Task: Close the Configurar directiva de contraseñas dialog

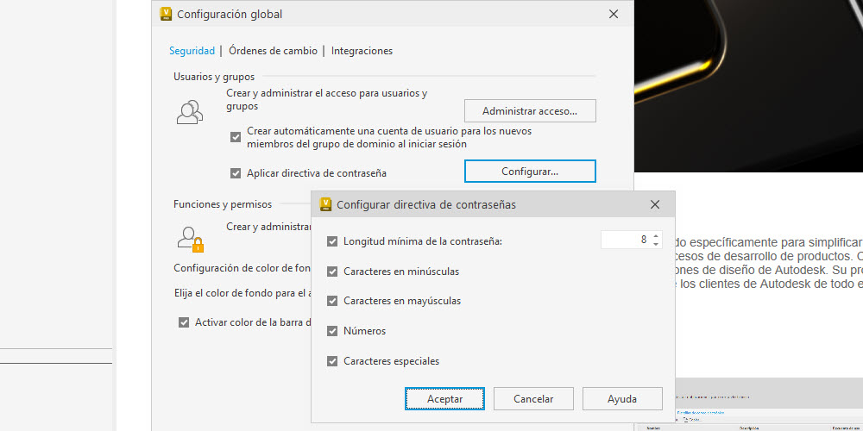Action: point(655,204)
